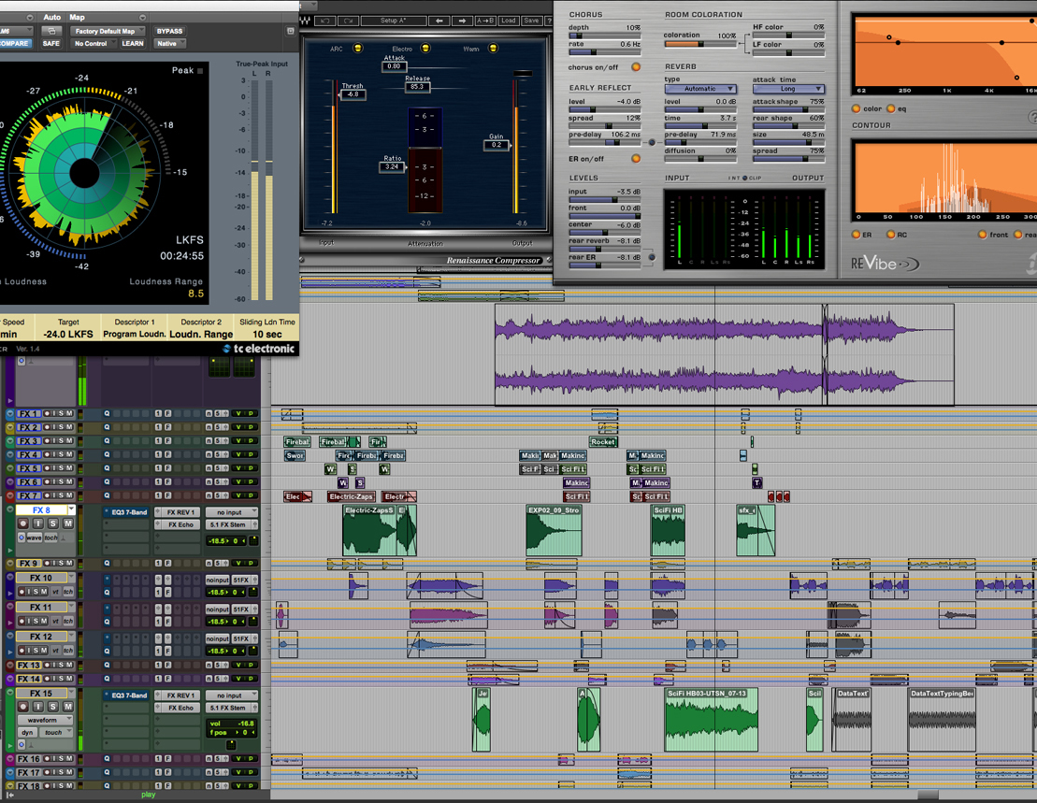Toggle the Warm mode in Renaissance Compressor
The image size is (1037, 803).
click(493, 49)
